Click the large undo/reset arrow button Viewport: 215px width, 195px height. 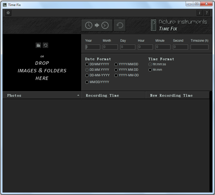(x=120, y=25)
